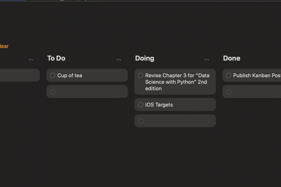Open the Doing column ellipsis menu

[x=207, y=60]
